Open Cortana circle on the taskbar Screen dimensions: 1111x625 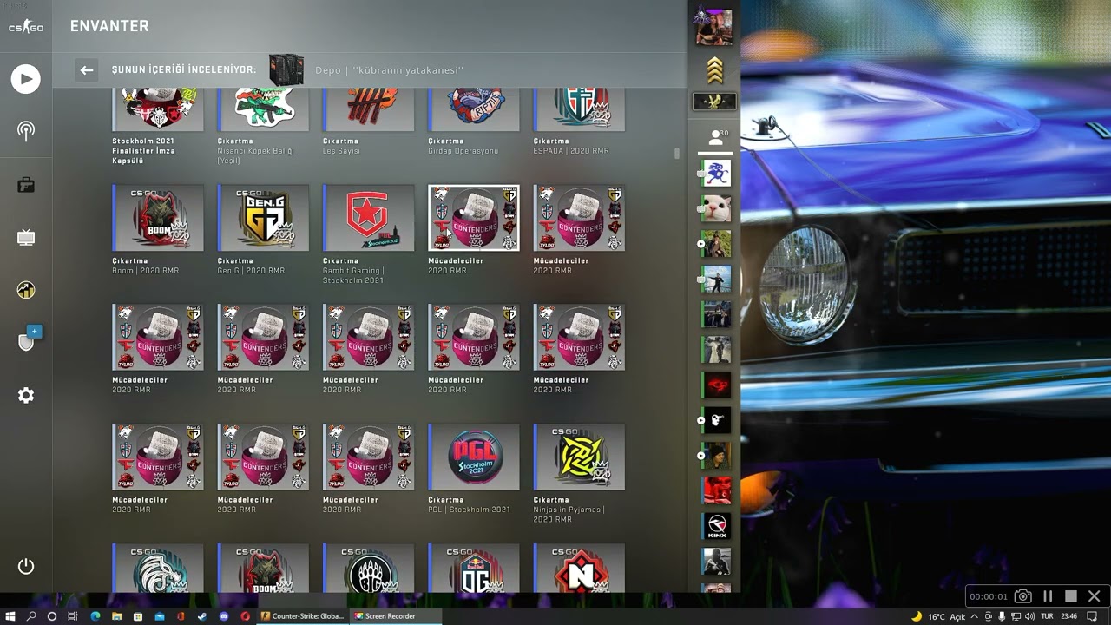(x=52, y=616)
